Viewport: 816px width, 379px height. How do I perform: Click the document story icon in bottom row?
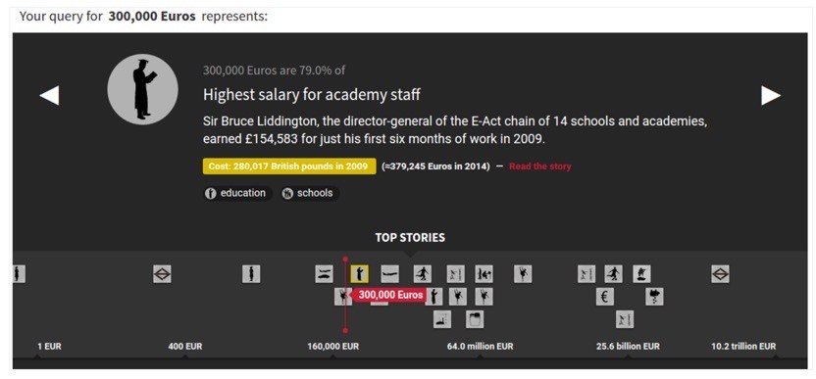click(475, 319)
